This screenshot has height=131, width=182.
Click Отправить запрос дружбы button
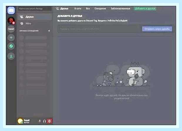click(x=157, y=29)
